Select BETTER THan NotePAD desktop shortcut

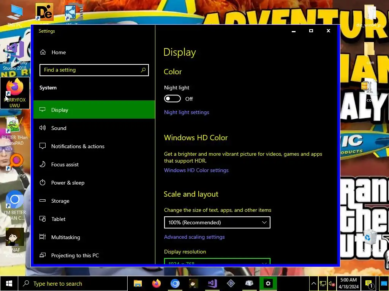(x=15, y=131)
